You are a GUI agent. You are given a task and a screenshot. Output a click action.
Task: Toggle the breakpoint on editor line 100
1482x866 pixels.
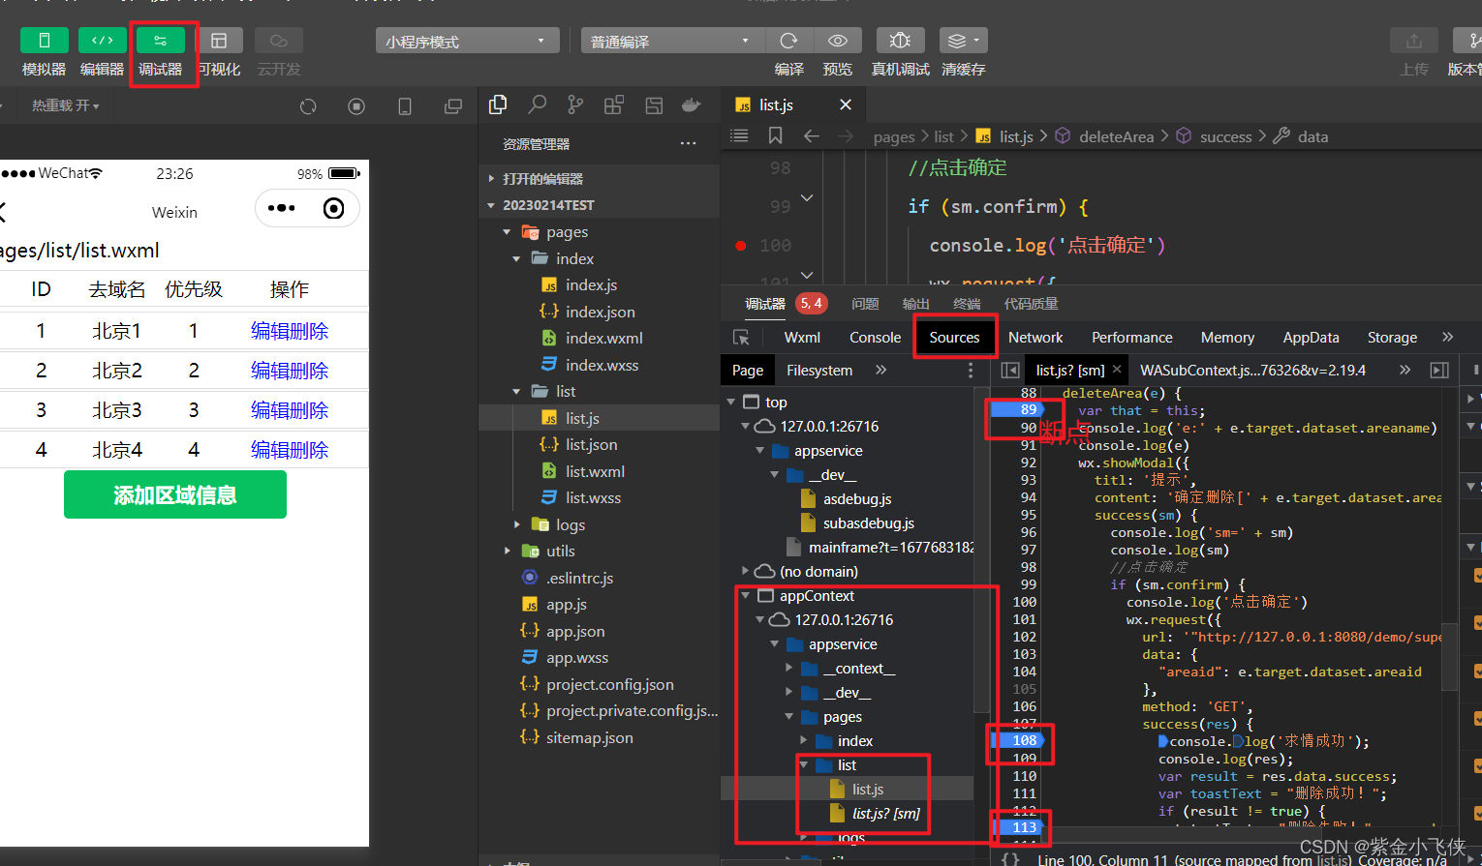coord(740,246)
